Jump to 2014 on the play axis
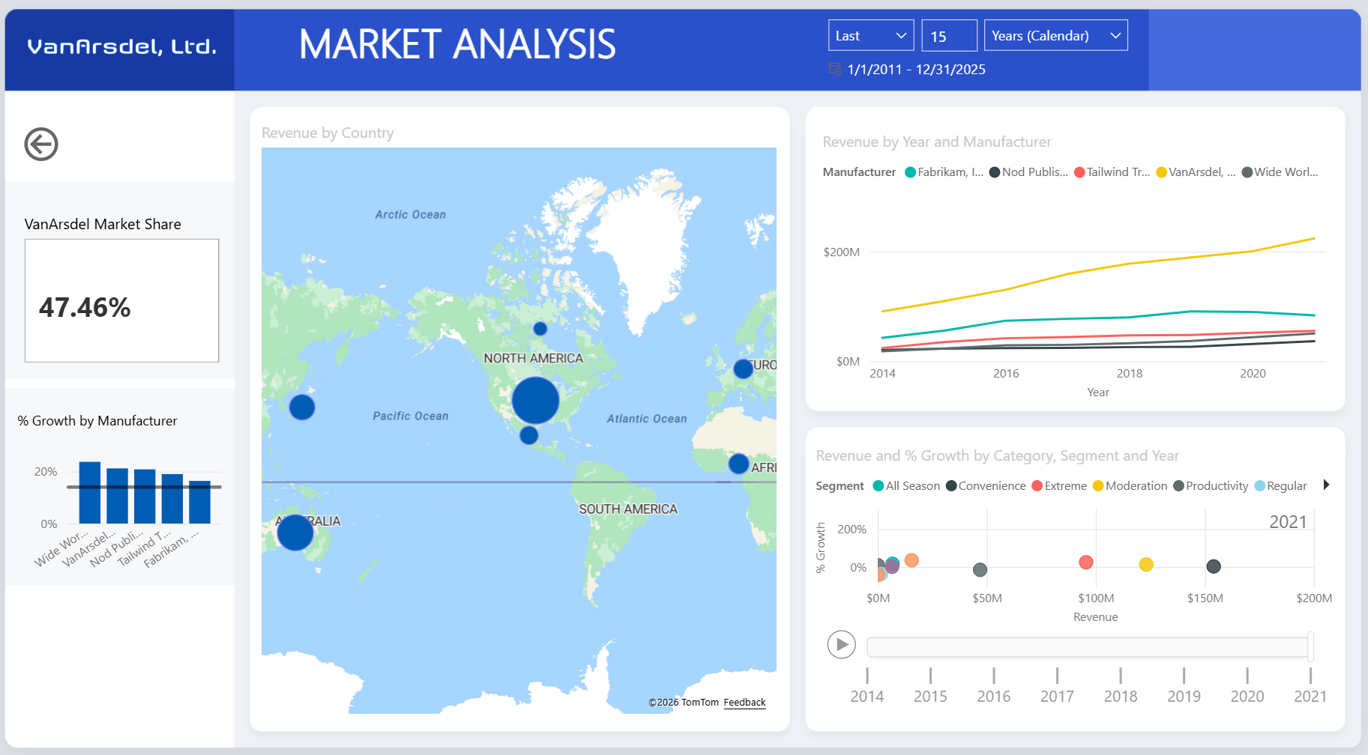Viewport: 1368px width, 755px height. pos(867,696)
